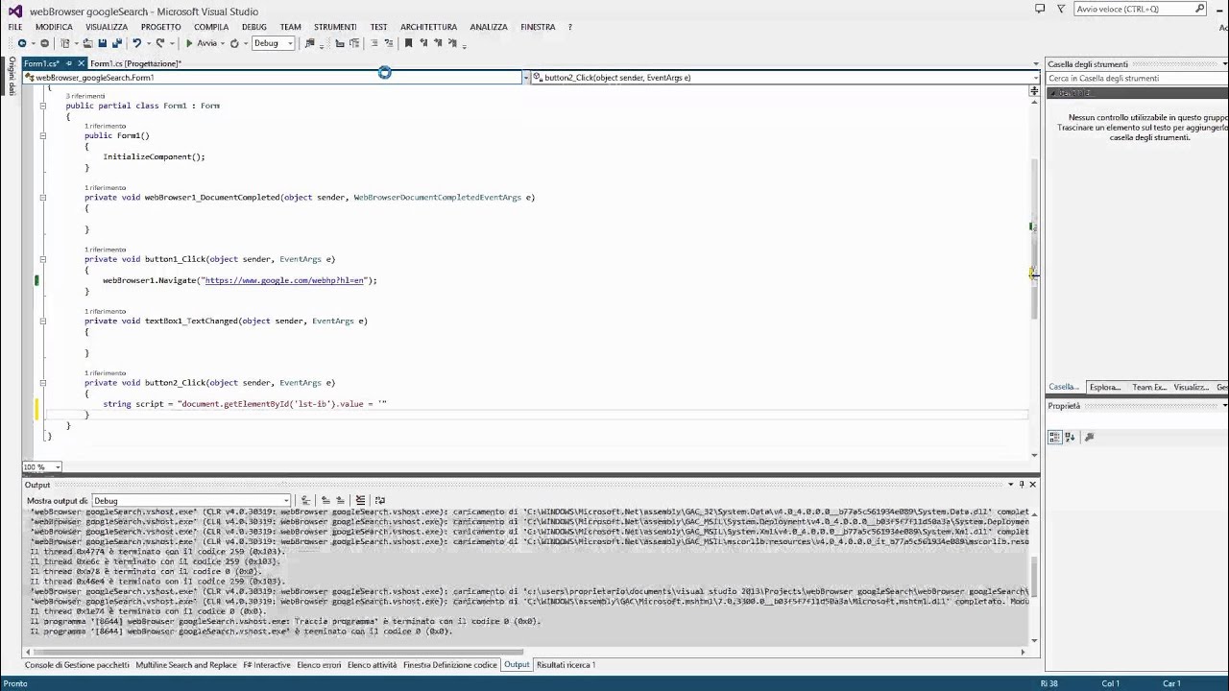Screen dimensions: 1229x691
Task: Switch to the Esplora soluzioni panel tab
Action: coord(1105,387)
